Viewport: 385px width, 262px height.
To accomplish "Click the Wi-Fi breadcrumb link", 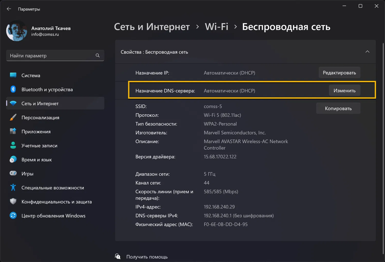I will (216, 27).
